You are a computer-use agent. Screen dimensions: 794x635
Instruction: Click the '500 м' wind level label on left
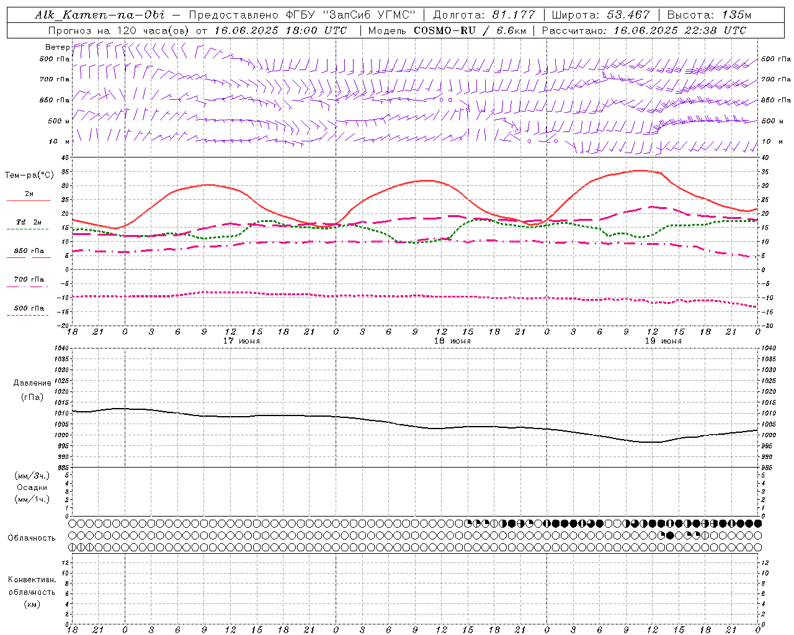[x=59, y=121]
